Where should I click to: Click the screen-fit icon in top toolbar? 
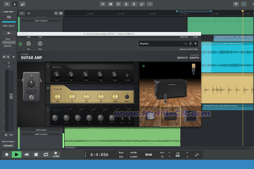(x=118, y=4)
